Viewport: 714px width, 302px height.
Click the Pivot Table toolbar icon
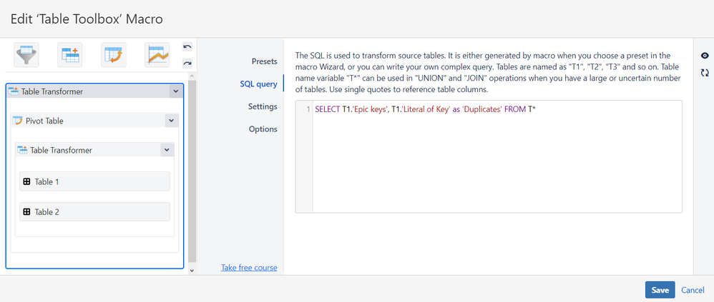[x=112, y=55]
